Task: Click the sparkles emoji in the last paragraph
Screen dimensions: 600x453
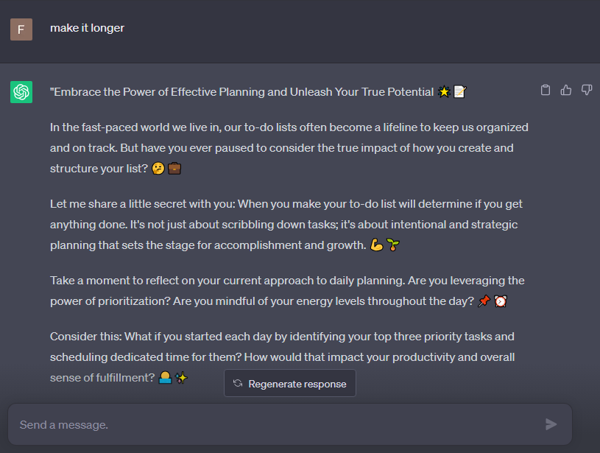Action: click(182, 378)
